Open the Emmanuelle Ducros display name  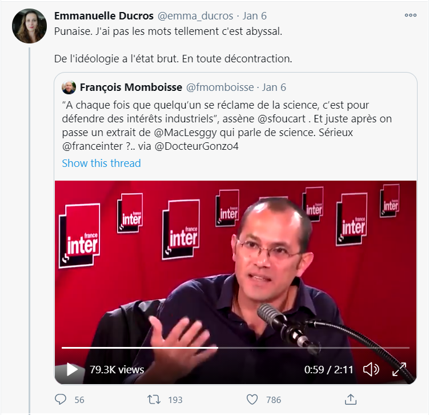[104, 16]
